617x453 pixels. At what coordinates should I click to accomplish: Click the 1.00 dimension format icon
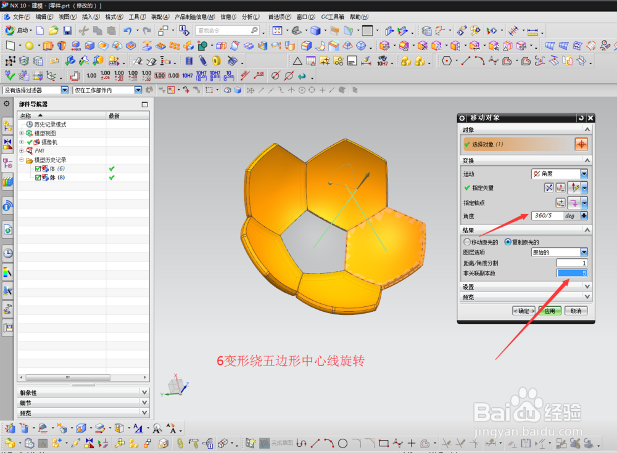pos(91,75)
